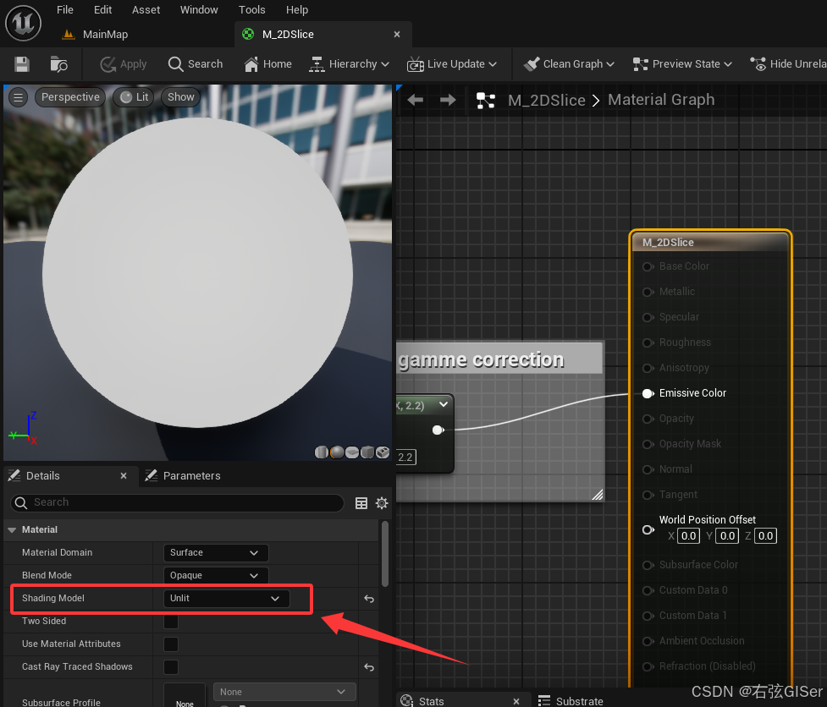The height and width of the screenshot is (707, 827).
Task: Open the Edit menu
Action: click(103, 10)
